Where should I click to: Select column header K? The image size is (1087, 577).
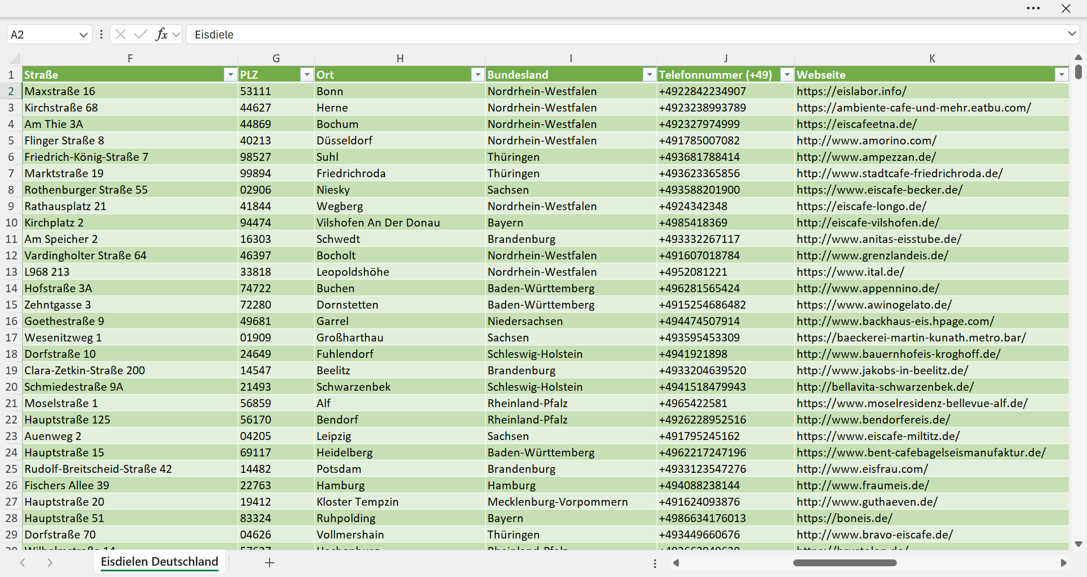932,58
